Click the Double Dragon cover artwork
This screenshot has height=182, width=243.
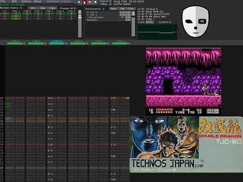[x=186, y=145]
